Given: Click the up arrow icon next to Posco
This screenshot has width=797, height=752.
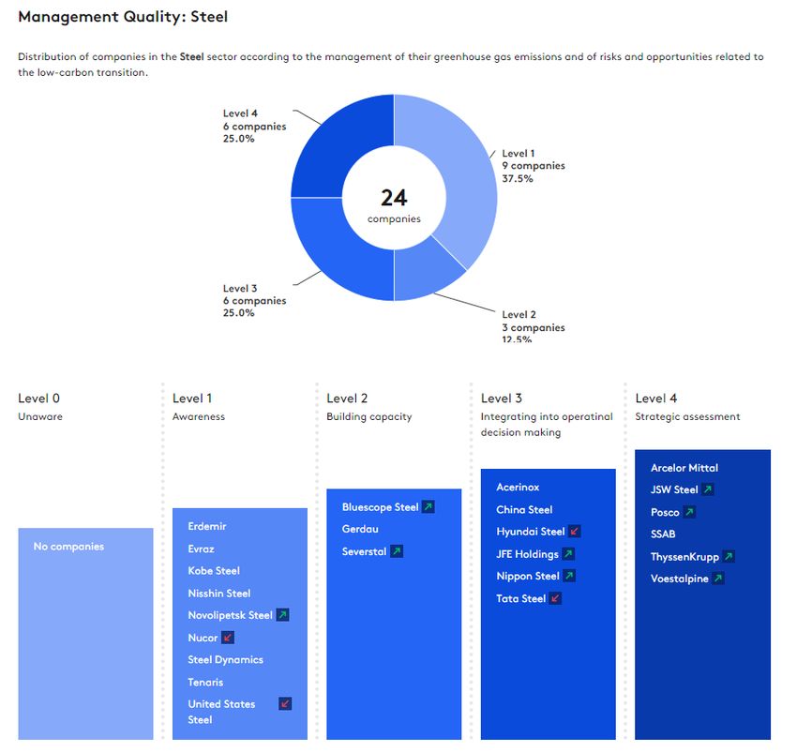Looking at the screenshot, I should [x=689, y=512].
